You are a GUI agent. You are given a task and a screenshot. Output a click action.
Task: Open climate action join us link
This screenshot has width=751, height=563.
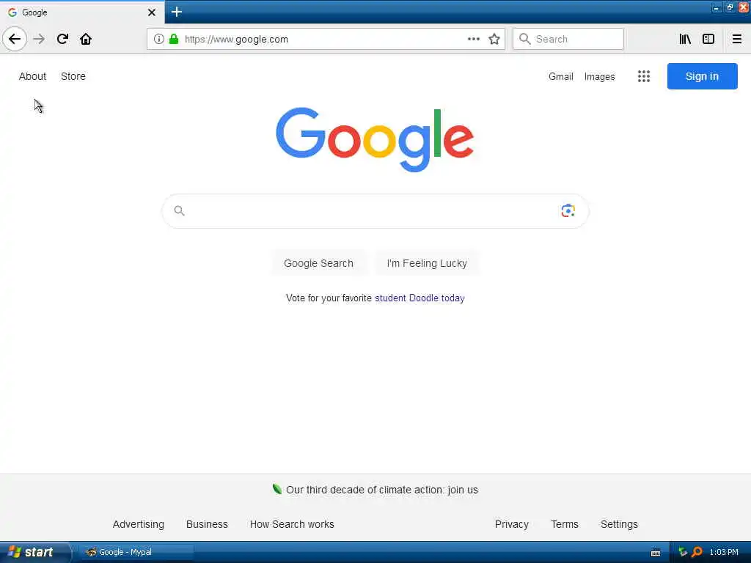coord(381,490)
